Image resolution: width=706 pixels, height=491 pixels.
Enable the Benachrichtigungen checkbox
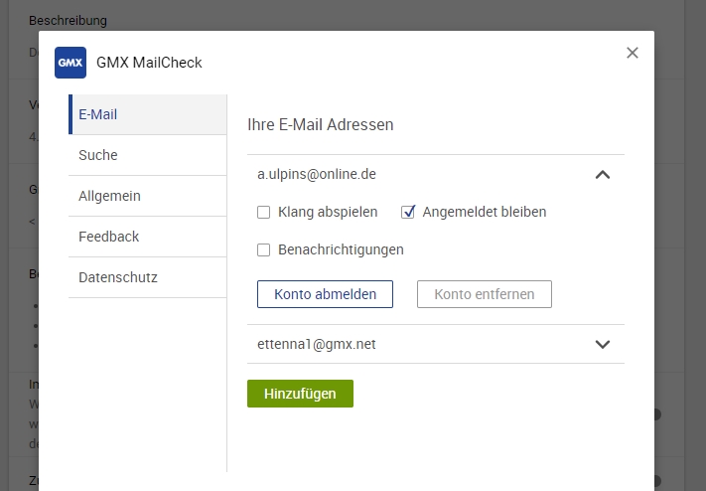263,249
